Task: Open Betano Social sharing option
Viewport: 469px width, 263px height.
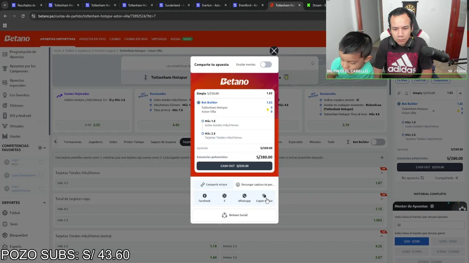Action: click(x=234, y=215)
